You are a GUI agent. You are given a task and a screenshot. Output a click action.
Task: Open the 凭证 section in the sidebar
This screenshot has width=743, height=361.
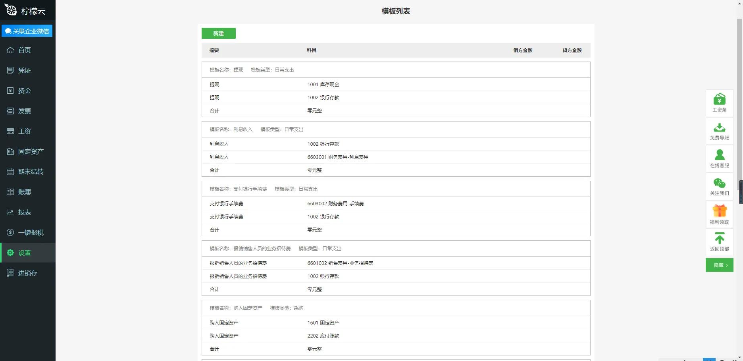pos(24,70)
